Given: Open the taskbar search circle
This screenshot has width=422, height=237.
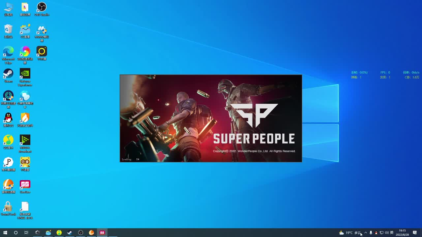Looking at the screenshot, I should click(x=15, y=233).
